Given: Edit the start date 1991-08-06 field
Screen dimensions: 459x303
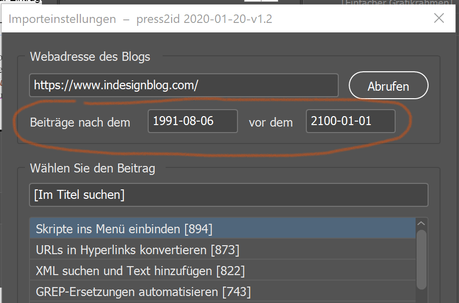Looking at the screenshot, I should click(193, 121).
